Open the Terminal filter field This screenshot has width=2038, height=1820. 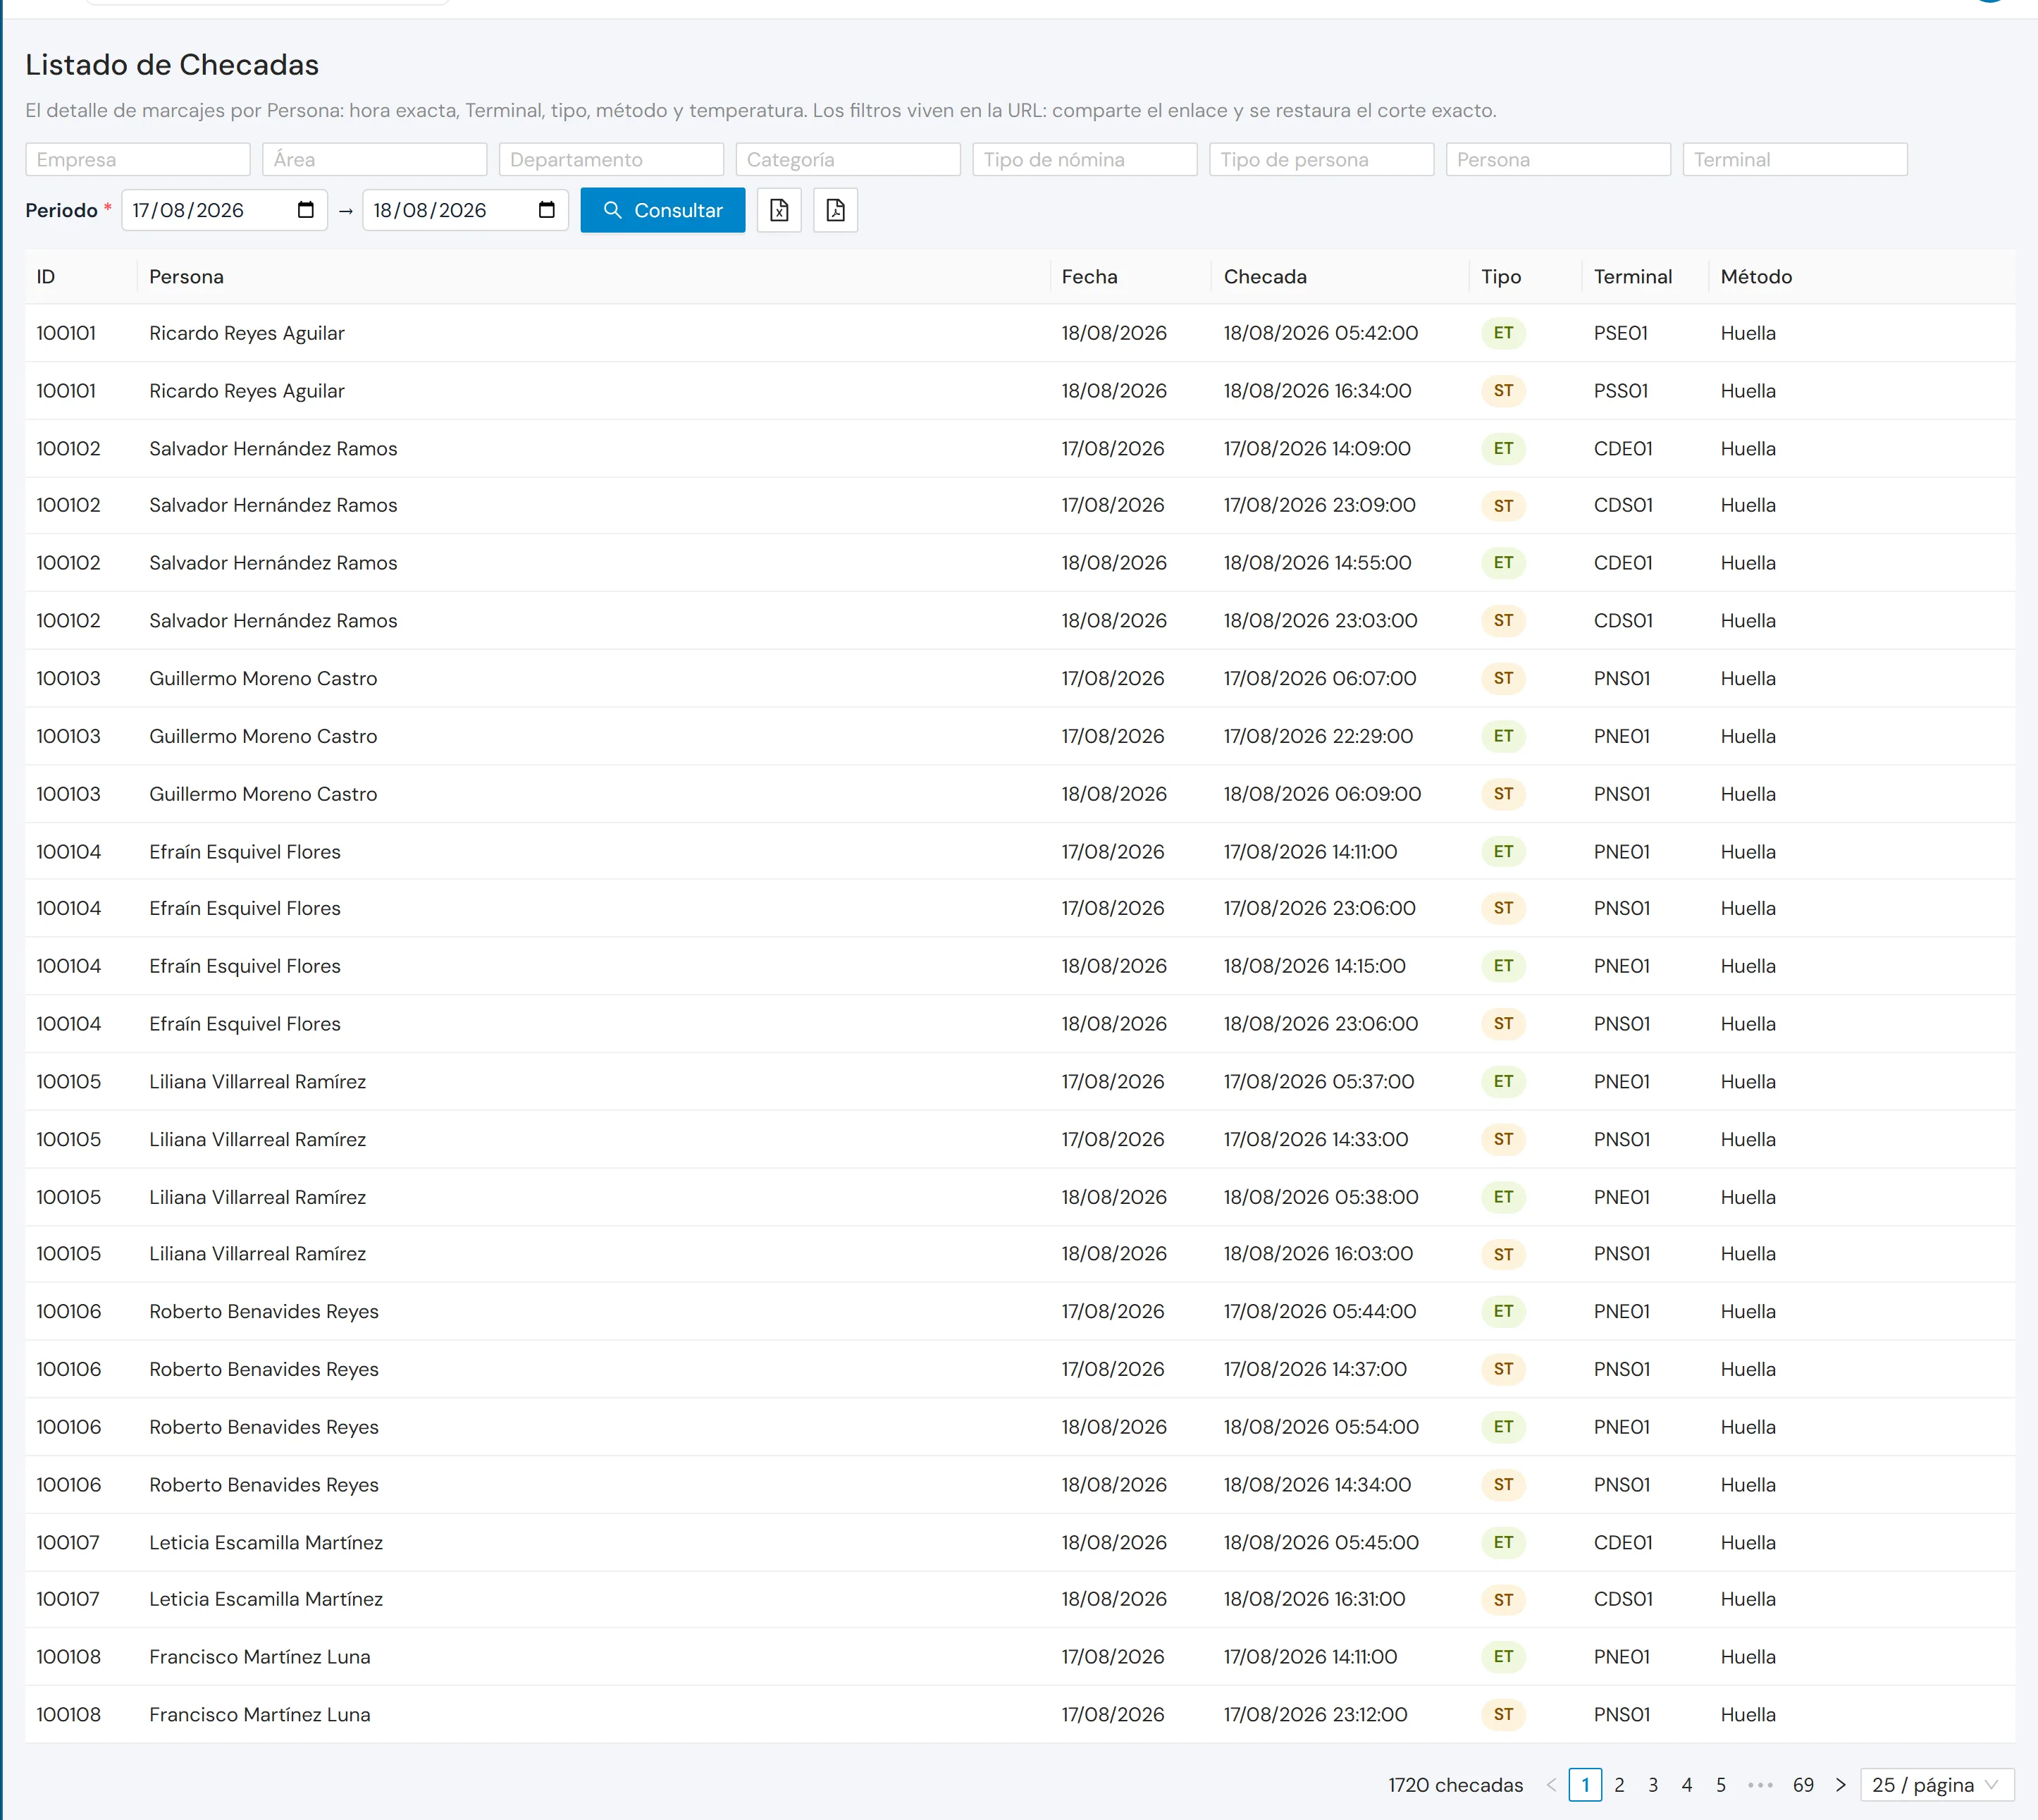pyautogui.click(x=1795, y=159)
